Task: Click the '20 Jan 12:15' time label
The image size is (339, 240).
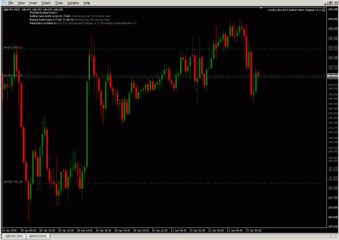Action: pos(66,230)
